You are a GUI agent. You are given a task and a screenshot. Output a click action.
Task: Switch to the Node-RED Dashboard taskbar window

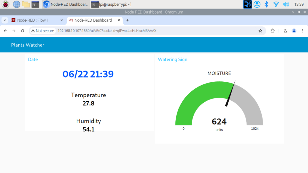point(66,4)
